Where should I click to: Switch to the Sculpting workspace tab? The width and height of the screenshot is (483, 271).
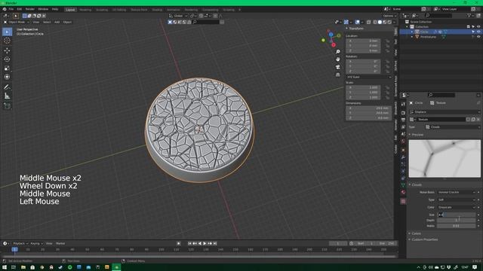click(x=102, y=10)
